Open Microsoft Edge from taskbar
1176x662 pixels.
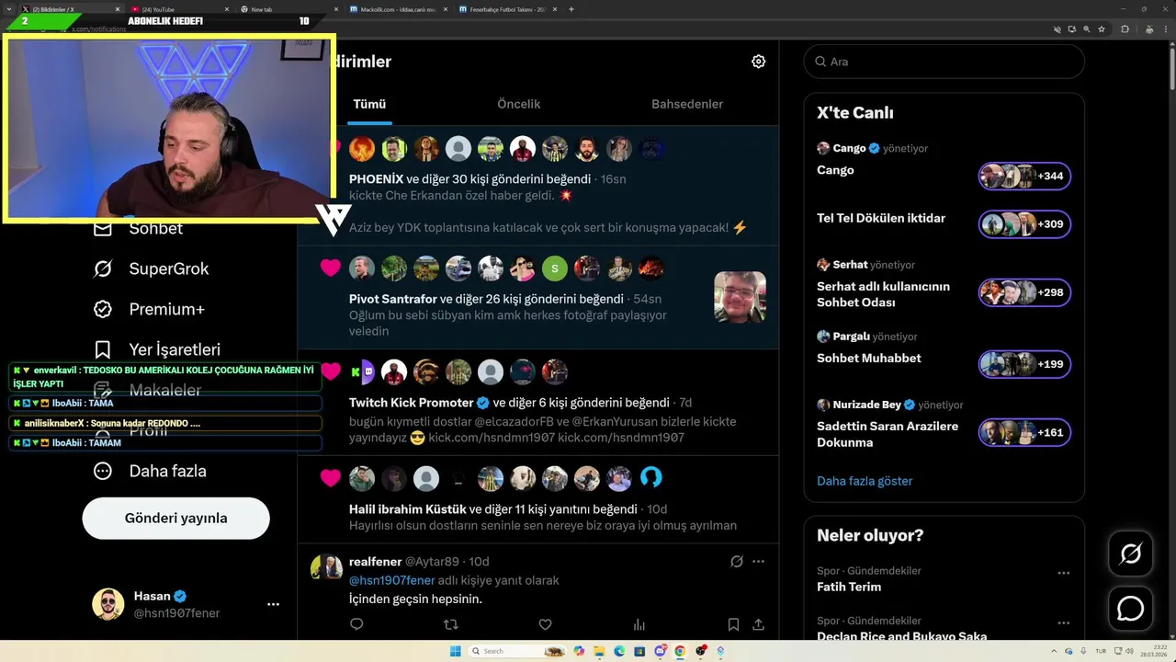point(618,651)
